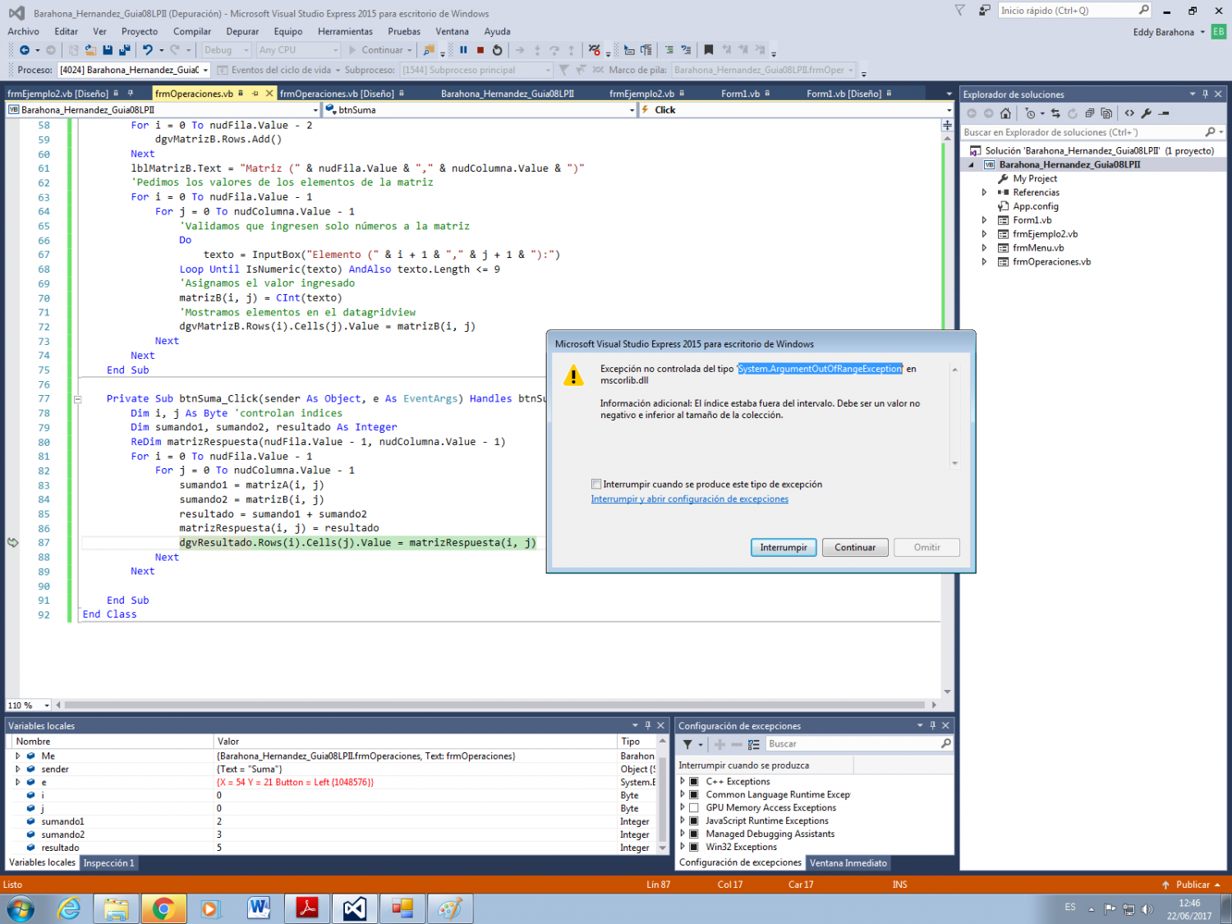Click the volume icon in system tray
Image resolution: width=1232 pixels, height=924 pixels.
pyautogui.click(x=1147, y=908)
